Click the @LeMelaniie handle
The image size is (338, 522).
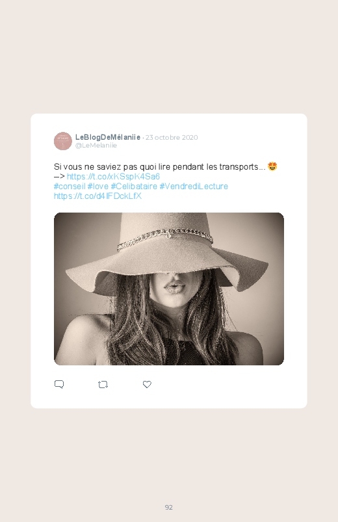point(96,146)
